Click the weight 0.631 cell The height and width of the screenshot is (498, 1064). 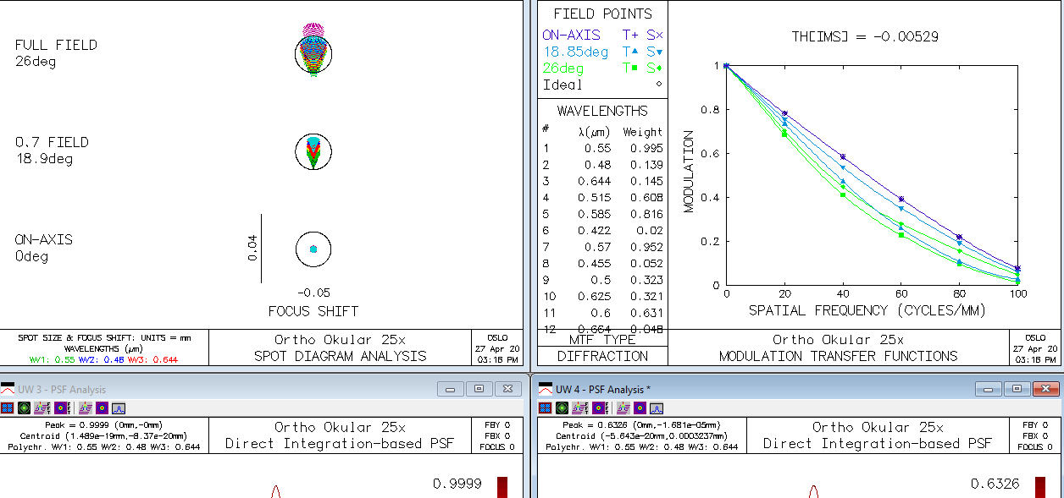pyautogui.click(x=646, y=313)
